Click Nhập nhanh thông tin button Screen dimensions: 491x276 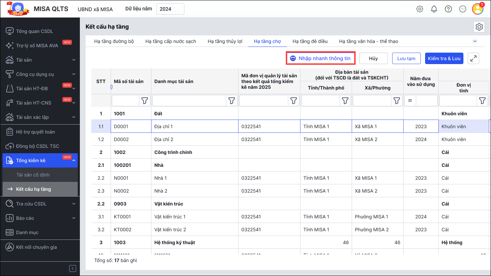[321, 58]
